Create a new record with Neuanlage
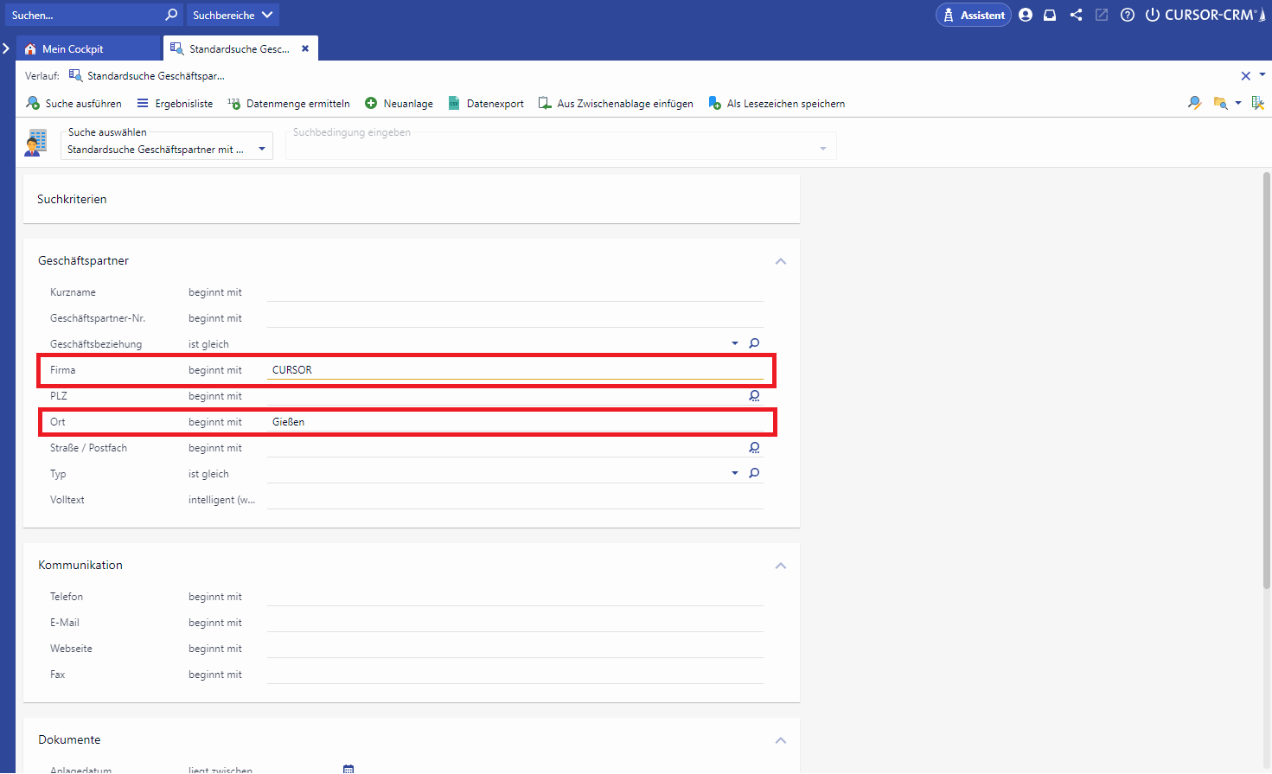 coord(399,104)
